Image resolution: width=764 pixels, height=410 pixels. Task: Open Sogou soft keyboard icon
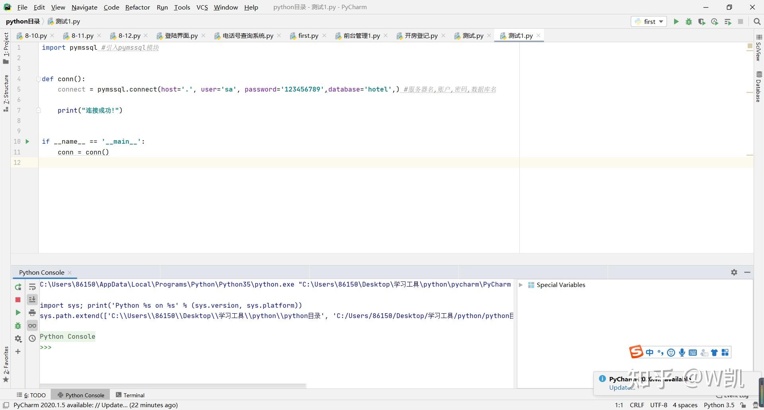pos(693,352)
